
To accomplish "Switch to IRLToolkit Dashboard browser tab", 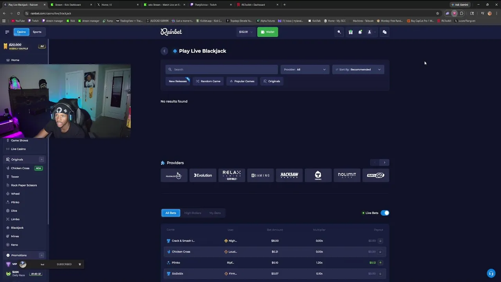I will click(258, 5).
